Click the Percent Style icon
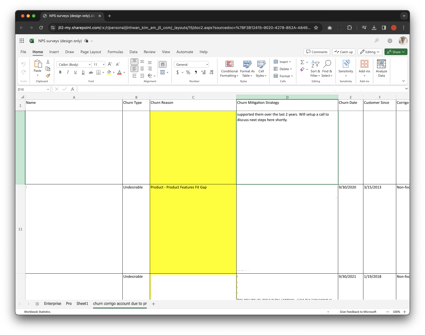 tap(188, 72)
